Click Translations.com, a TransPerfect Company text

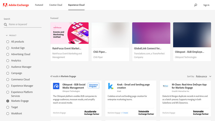pos(149,55)
